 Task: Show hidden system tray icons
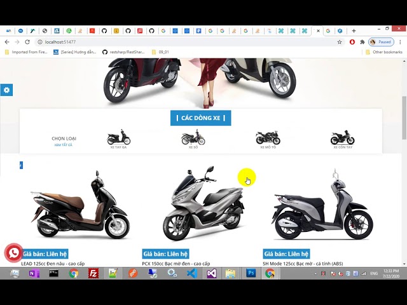point(315,274)
